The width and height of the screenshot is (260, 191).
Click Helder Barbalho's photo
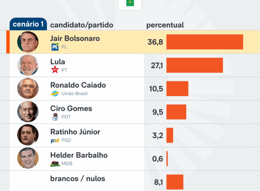28,158
